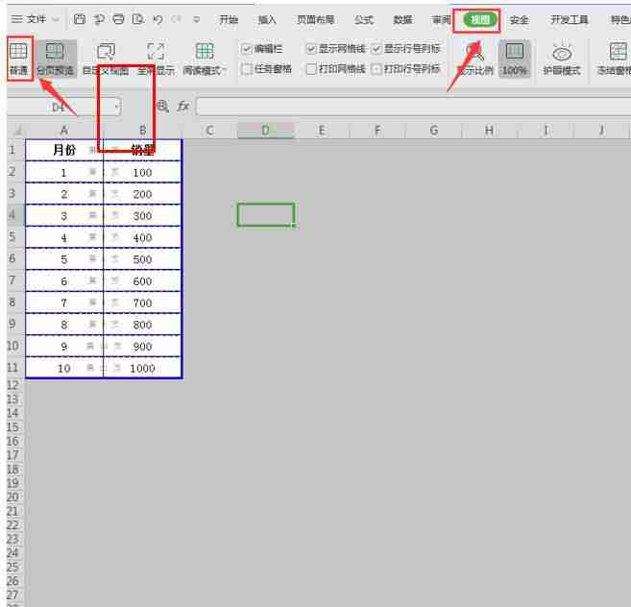Click cell with value 1000
The height and width of the screenshot is (607, 631).
pos(142,368)
